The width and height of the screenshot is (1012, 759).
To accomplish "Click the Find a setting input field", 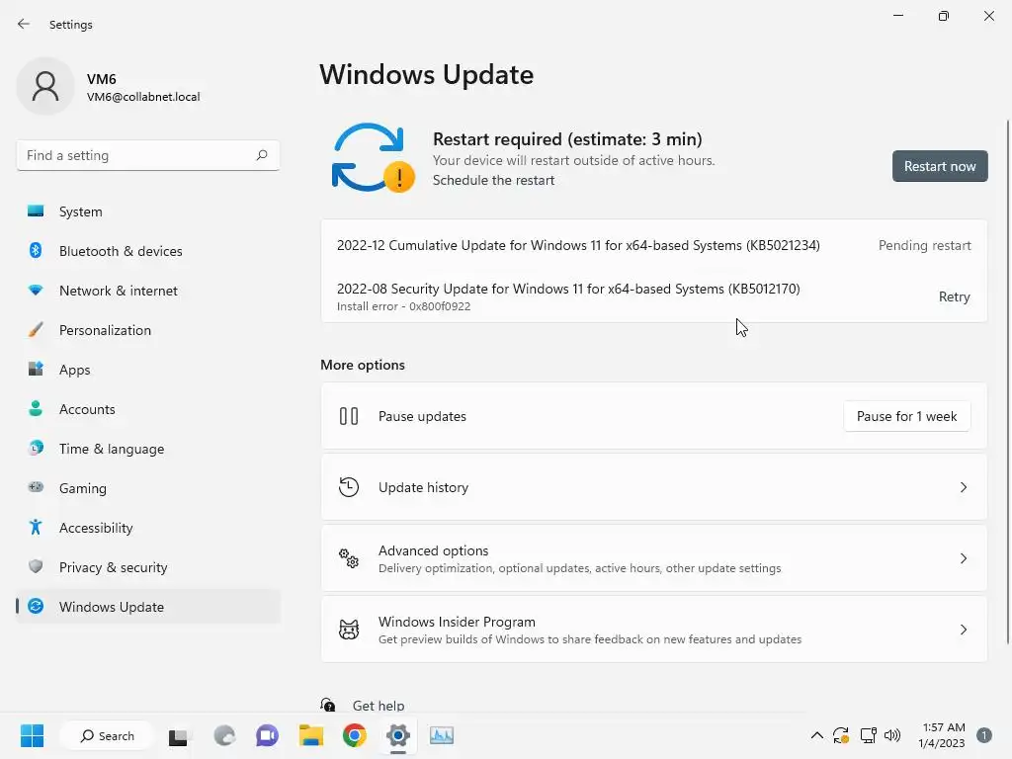I will pyautogui.click(x=148, y=155).
